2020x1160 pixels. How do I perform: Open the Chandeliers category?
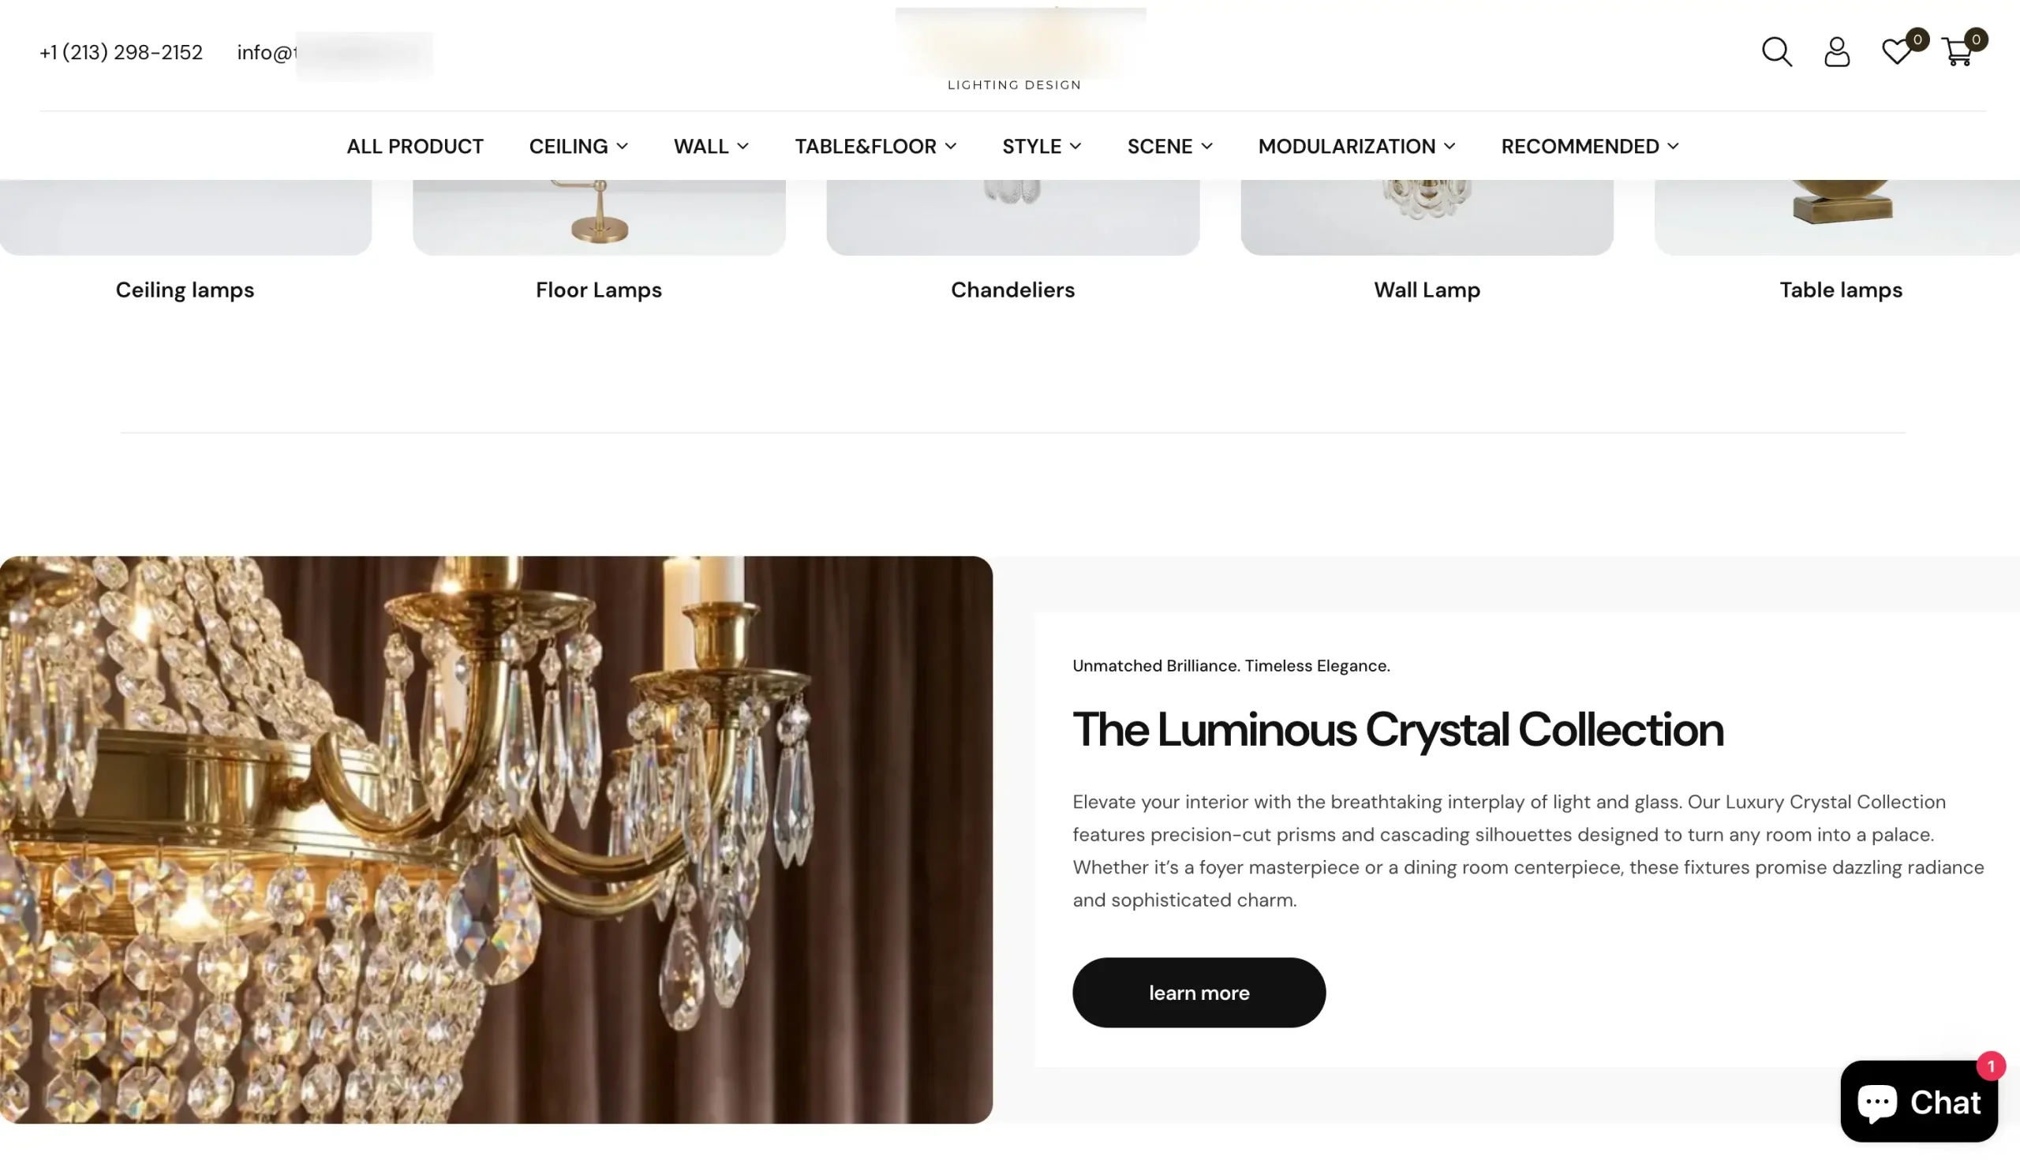[1012, 290]
